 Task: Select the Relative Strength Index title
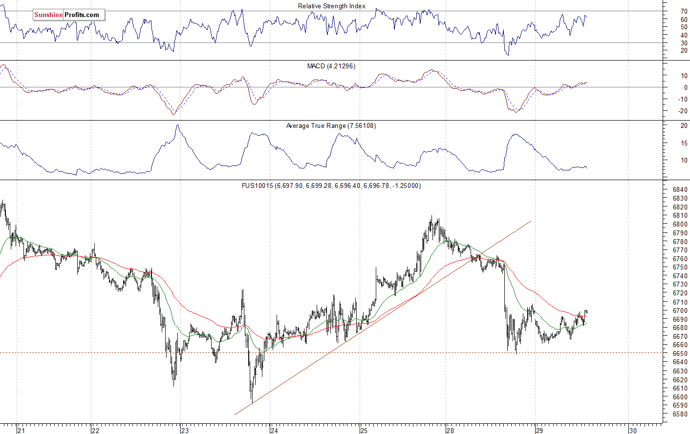(x=332, y=6)
